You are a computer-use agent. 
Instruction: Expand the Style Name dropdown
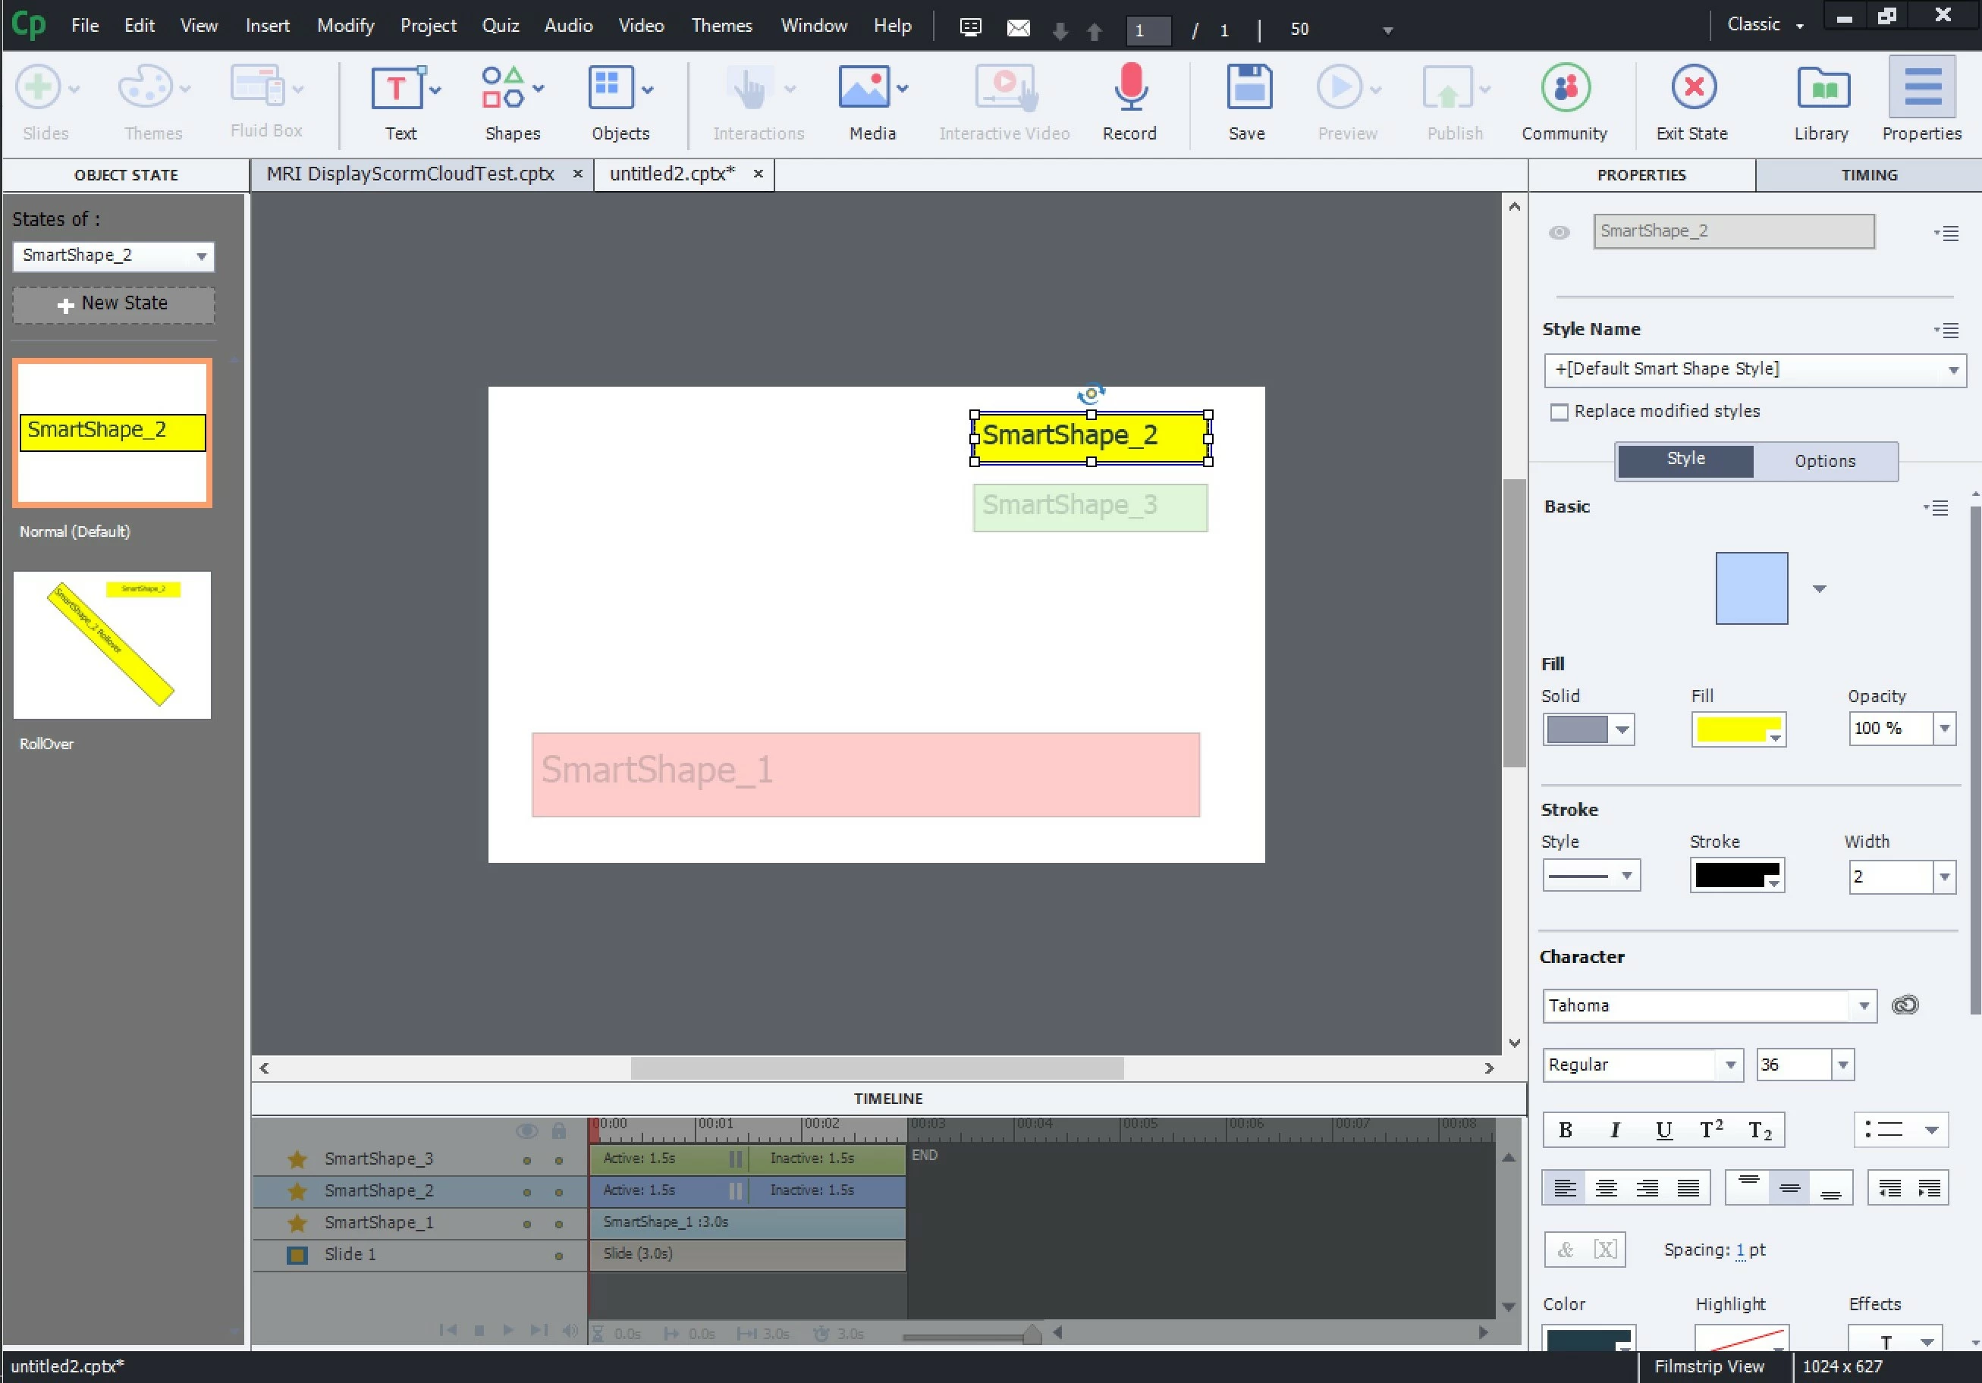1952,370
